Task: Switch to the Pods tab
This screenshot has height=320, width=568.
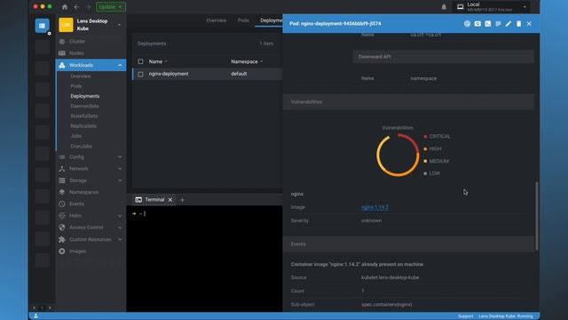Action: (x=243, y=20)
